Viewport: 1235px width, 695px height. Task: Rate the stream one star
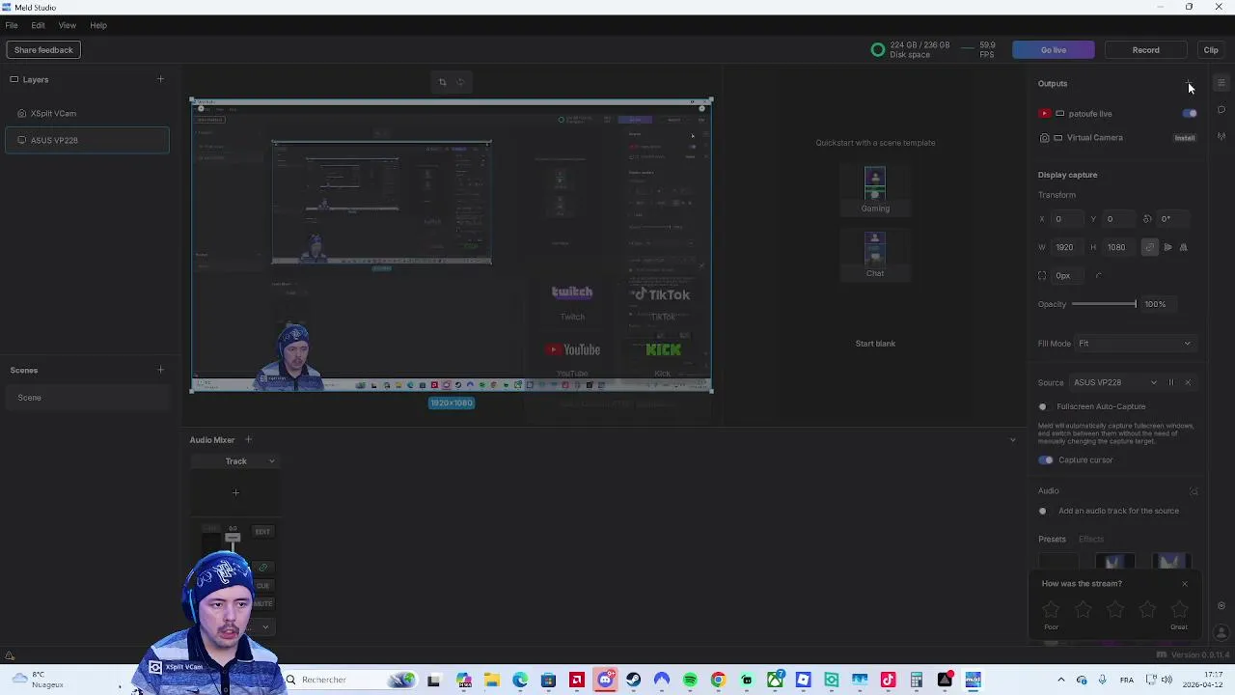1051,609
